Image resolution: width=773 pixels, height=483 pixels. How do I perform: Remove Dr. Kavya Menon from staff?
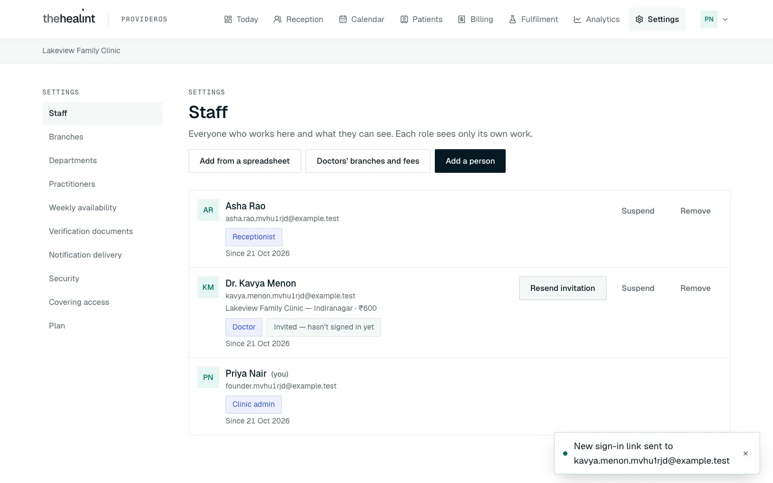click(696, 288)
